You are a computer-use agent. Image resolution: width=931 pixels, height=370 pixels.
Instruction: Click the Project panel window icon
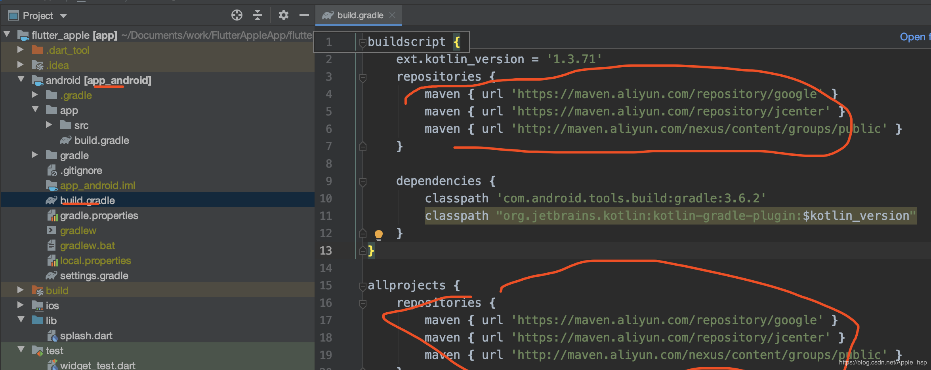pos(13,16)
